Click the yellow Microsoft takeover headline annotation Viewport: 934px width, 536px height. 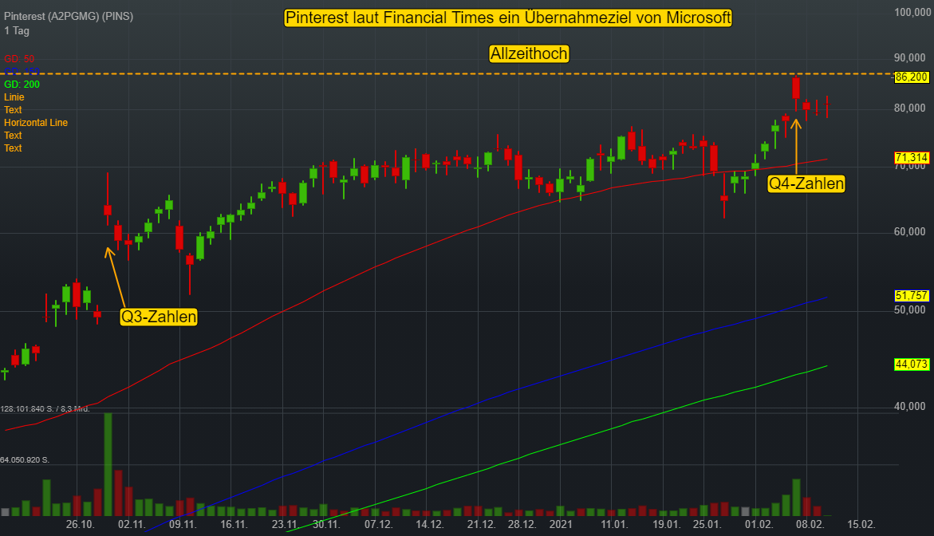[x=508, y=18]
